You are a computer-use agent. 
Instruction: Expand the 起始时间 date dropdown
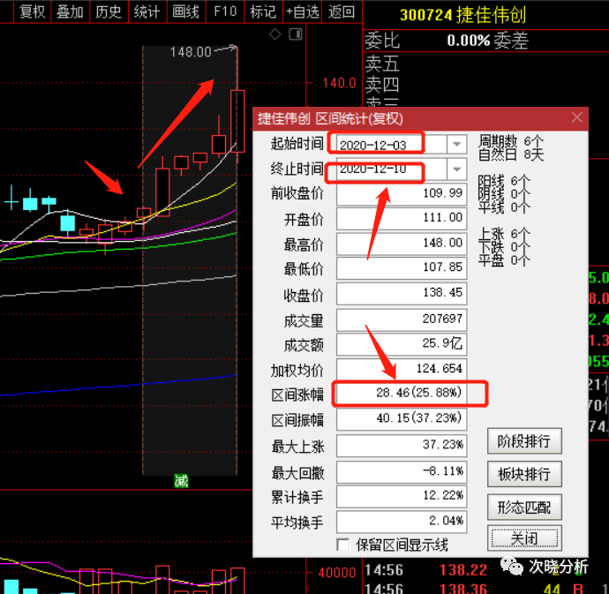click(456, 145)
